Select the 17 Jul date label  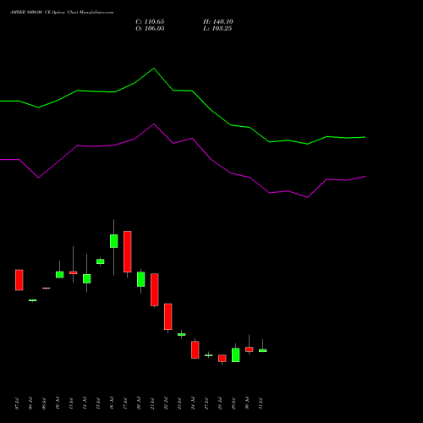pos(125,404)
